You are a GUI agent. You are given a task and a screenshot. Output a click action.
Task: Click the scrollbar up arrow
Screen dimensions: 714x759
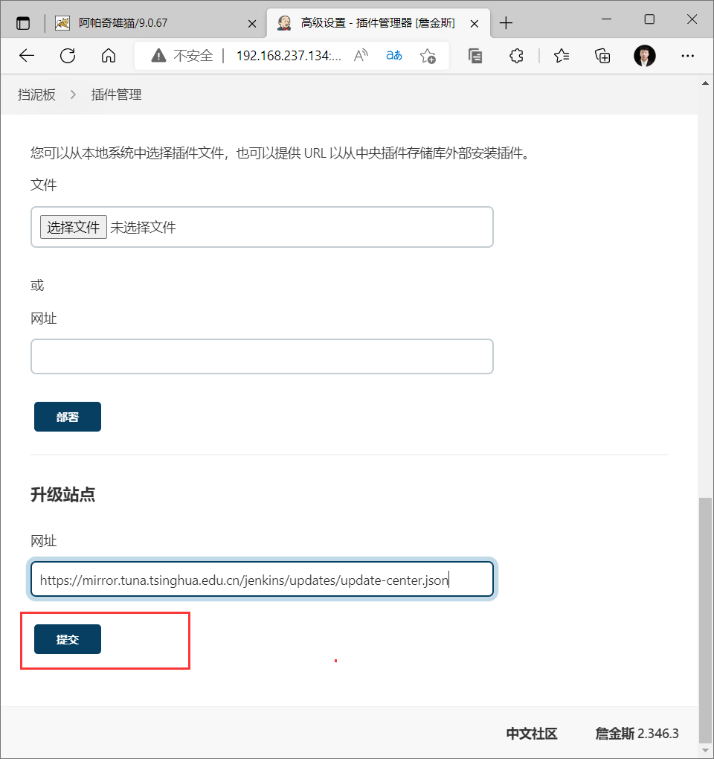pyautogui.click(x=706, y=83)
